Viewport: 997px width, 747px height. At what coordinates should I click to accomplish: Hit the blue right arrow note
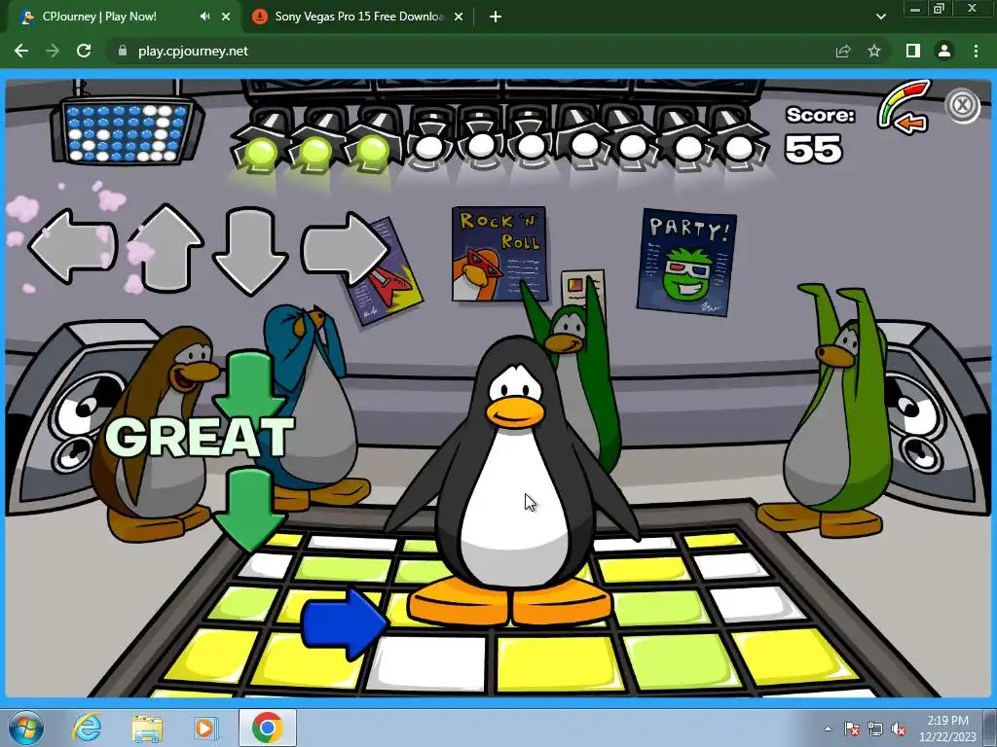pyautogui.click(x=344, y=623)
